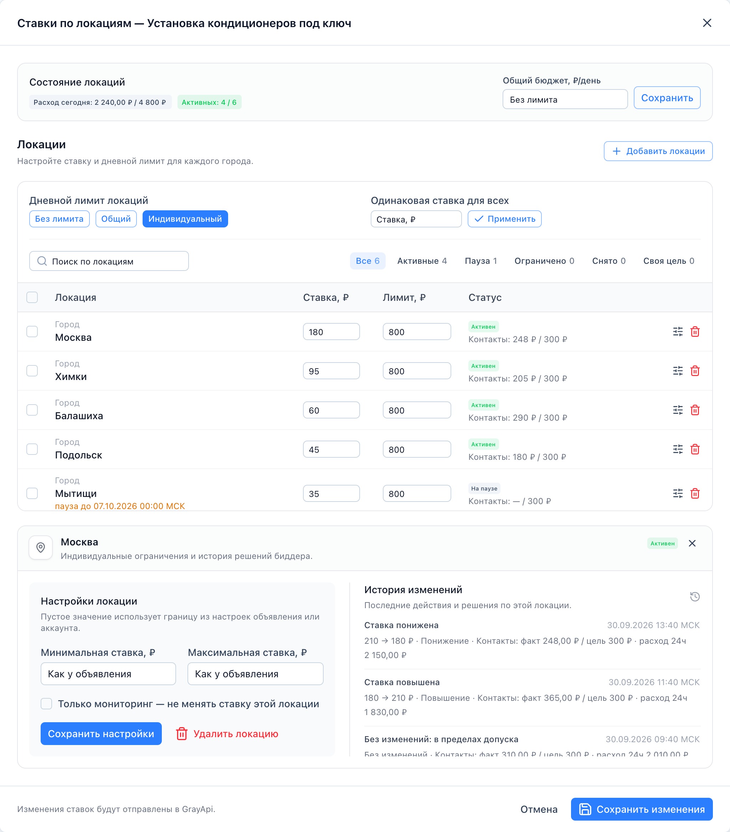Check the Мытищи row checkbox
This screenshot has height=832, width=730.
click(x=32, y=493)
